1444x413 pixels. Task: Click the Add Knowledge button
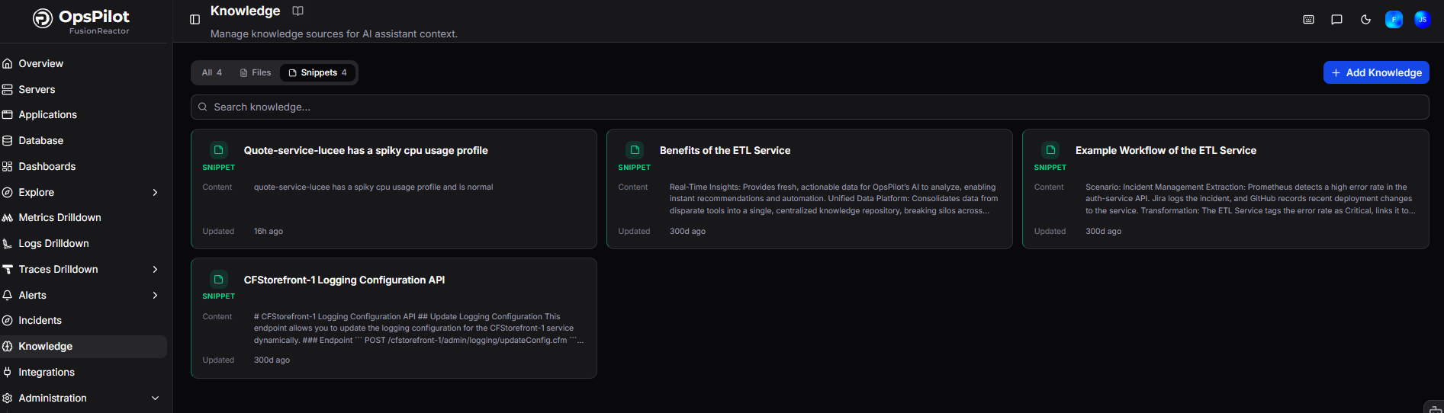pos(1375,72)
